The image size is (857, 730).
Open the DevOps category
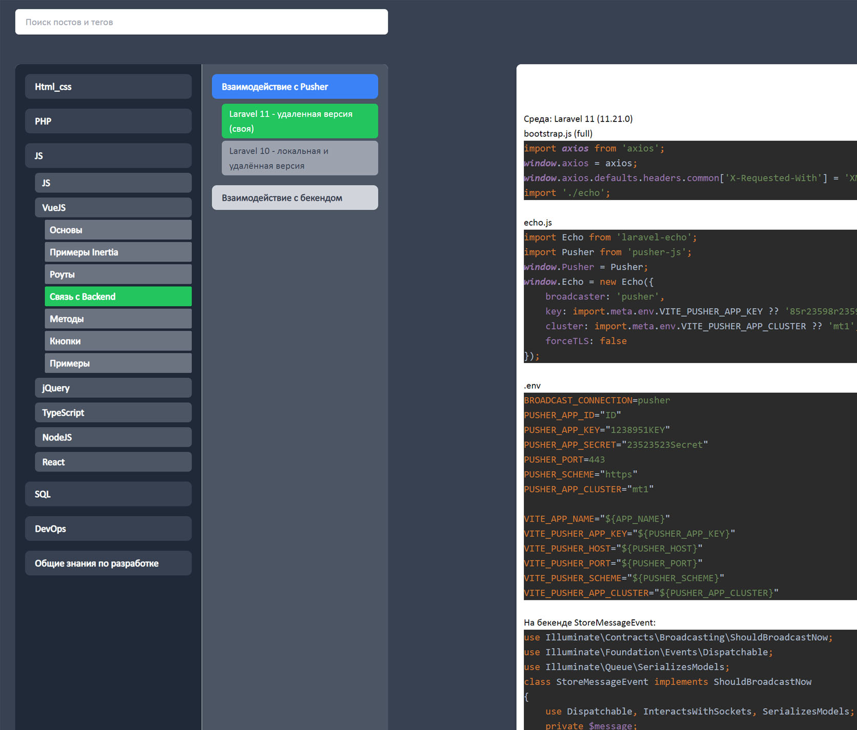point(108,529)
